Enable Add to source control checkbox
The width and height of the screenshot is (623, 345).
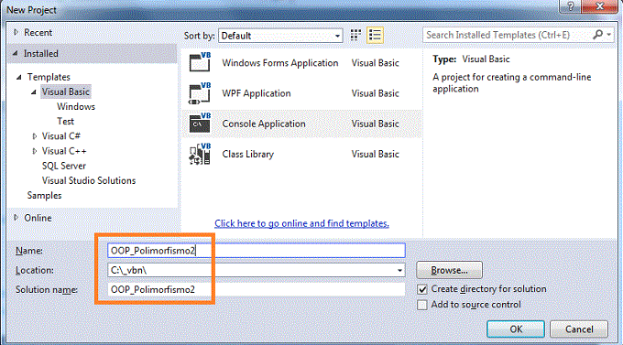[x=422, y=305]
